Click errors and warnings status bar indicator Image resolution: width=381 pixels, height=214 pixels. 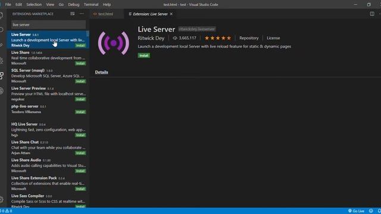[7, 211]
